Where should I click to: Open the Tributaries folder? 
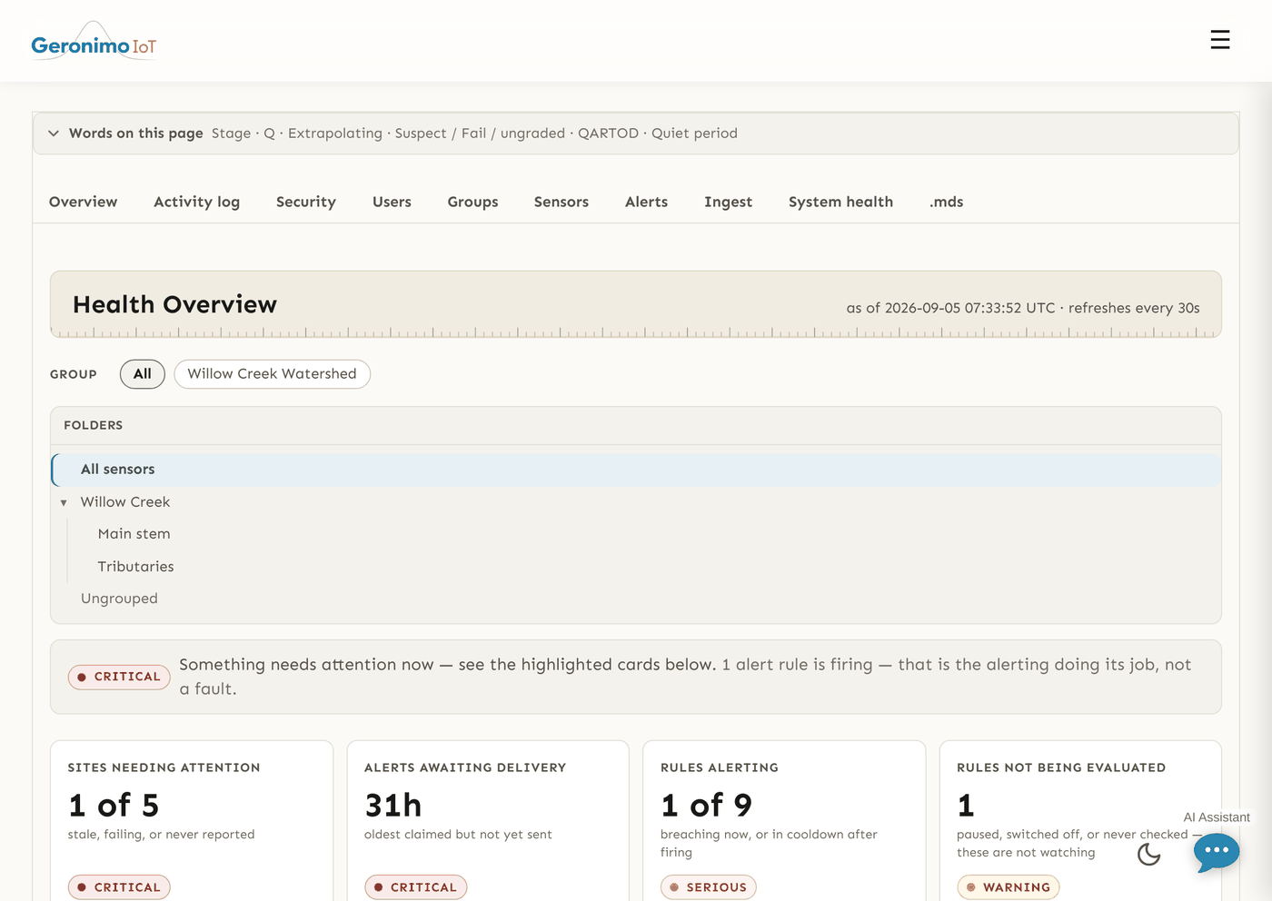pos(135,567)
